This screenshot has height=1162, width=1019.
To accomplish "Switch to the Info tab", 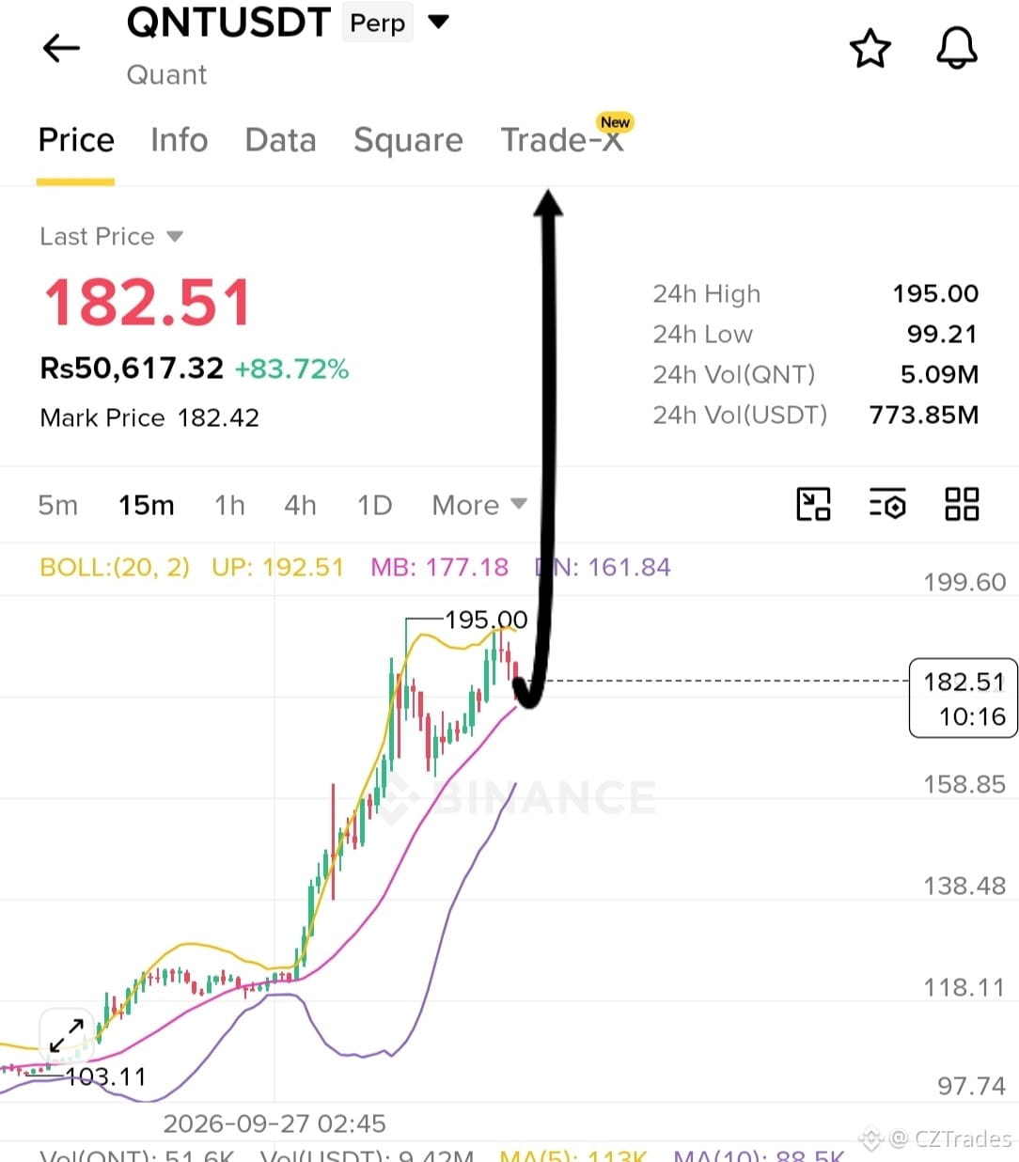I will pyautogui.click(x=179, y=140).
